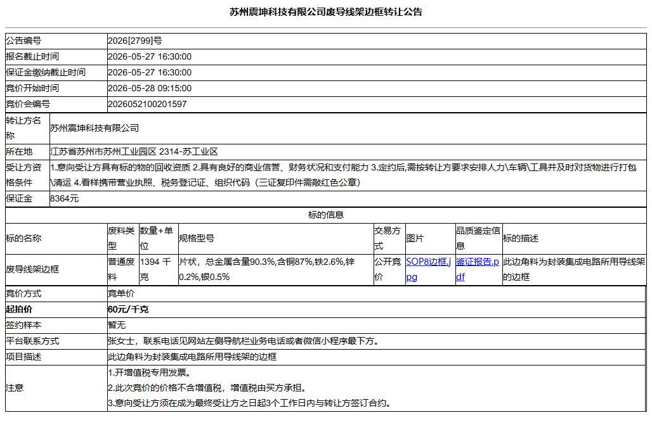Image resolution: width=652 pixels, height=439 pixels.
Task: Click the 受让方资格条件 label
Action: pyautogui.click(x=23, y=175)
